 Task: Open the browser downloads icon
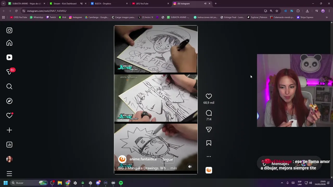[307, 11]
